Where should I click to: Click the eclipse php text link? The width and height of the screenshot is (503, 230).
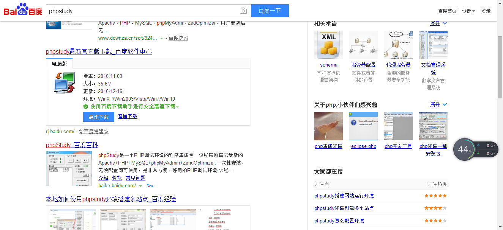coord(363,146)
